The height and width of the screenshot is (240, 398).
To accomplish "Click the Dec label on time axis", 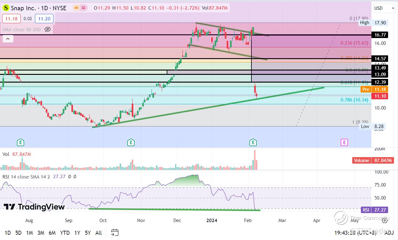I will click(x=177, y=221).
